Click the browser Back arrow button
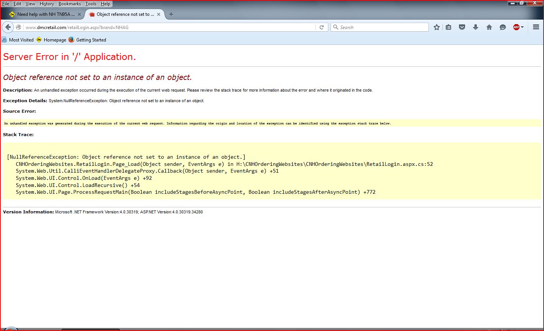 (x=8, y=27)
